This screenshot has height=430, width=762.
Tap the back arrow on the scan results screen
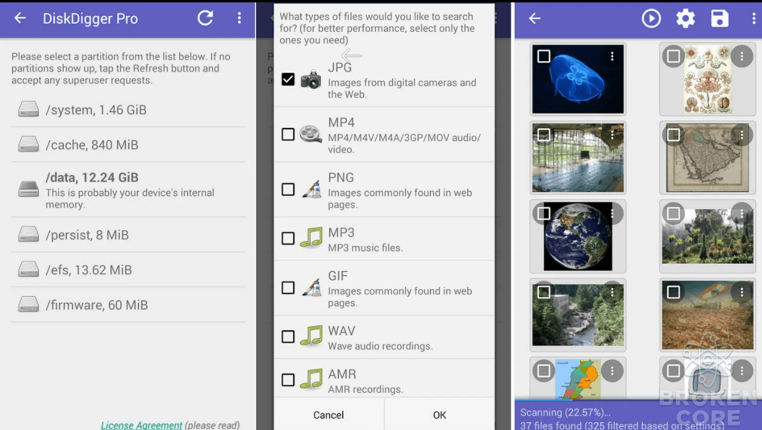point(534,19)
